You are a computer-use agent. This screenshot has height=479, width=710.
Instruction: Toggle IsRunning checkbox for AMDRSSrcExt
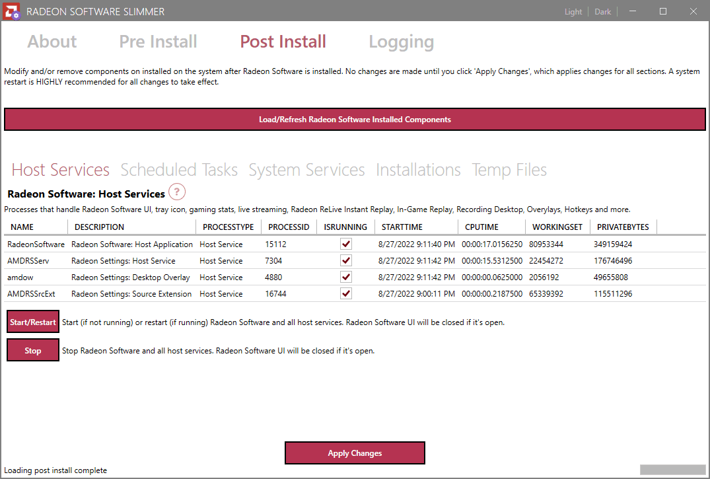point(346,293)
